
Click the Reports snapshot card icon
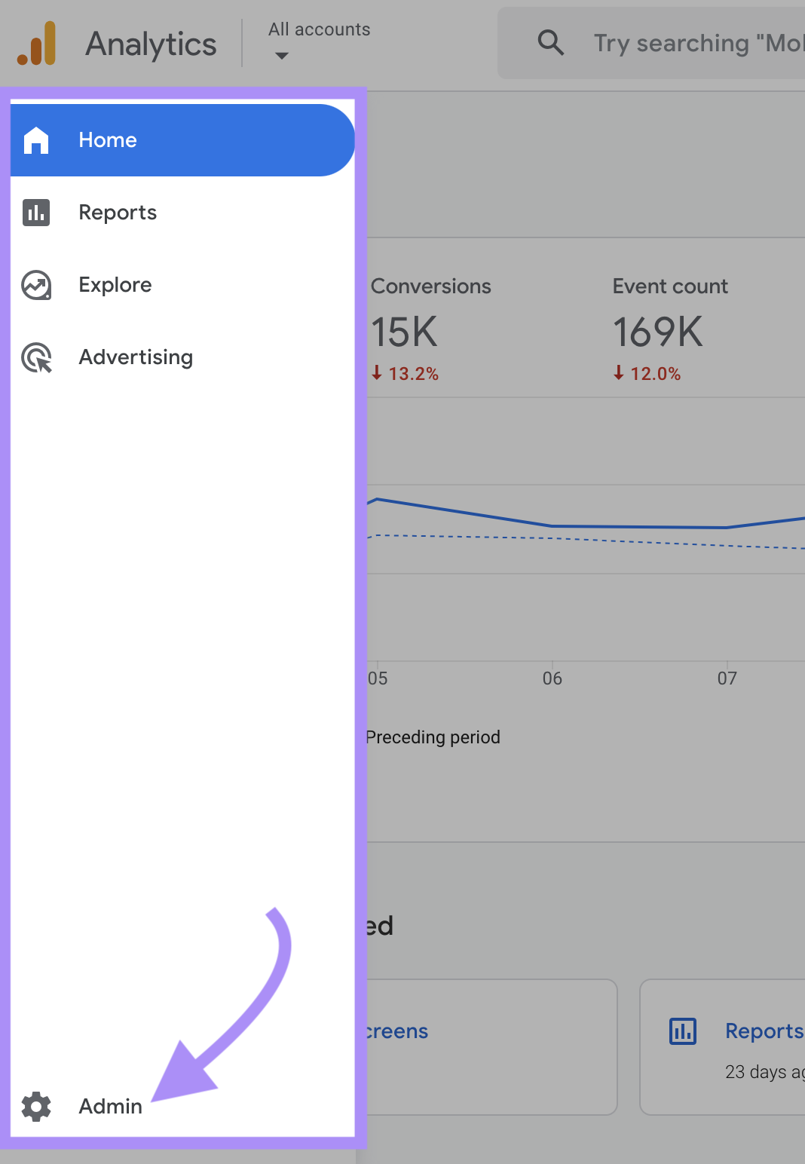point(682,1031)
